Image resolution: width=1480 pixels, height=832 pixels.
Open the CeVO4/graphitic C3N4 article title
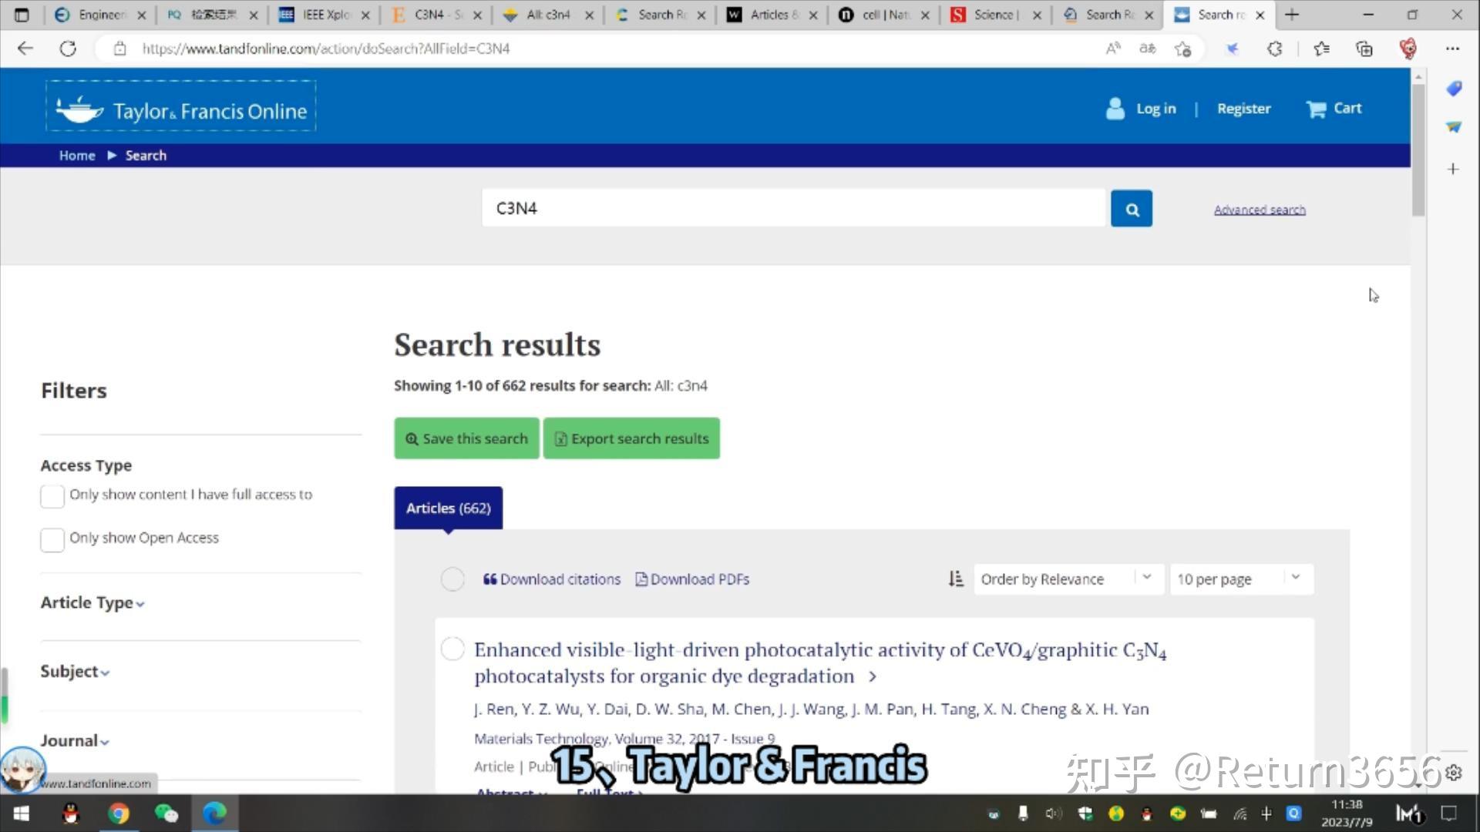pos(820,663)
